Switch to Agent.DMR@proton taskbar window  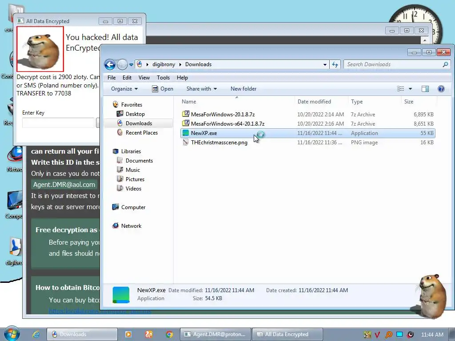pos(215,334)
